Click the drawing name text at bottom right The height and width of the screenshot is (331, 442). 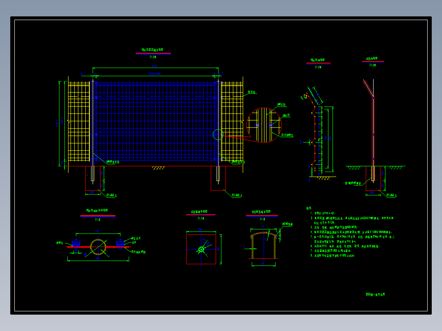point(376,295)
